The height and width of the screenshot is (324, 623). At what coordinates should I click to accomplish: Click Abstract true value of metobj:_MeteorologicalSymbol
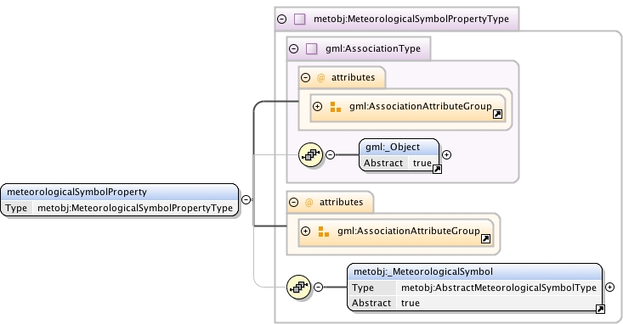(x=411, y=303)
